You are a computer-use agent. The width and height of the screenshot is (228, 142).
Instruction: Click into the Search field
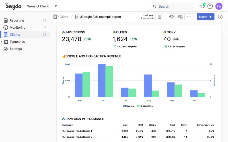pyautogui.click(x=174, y=6)
